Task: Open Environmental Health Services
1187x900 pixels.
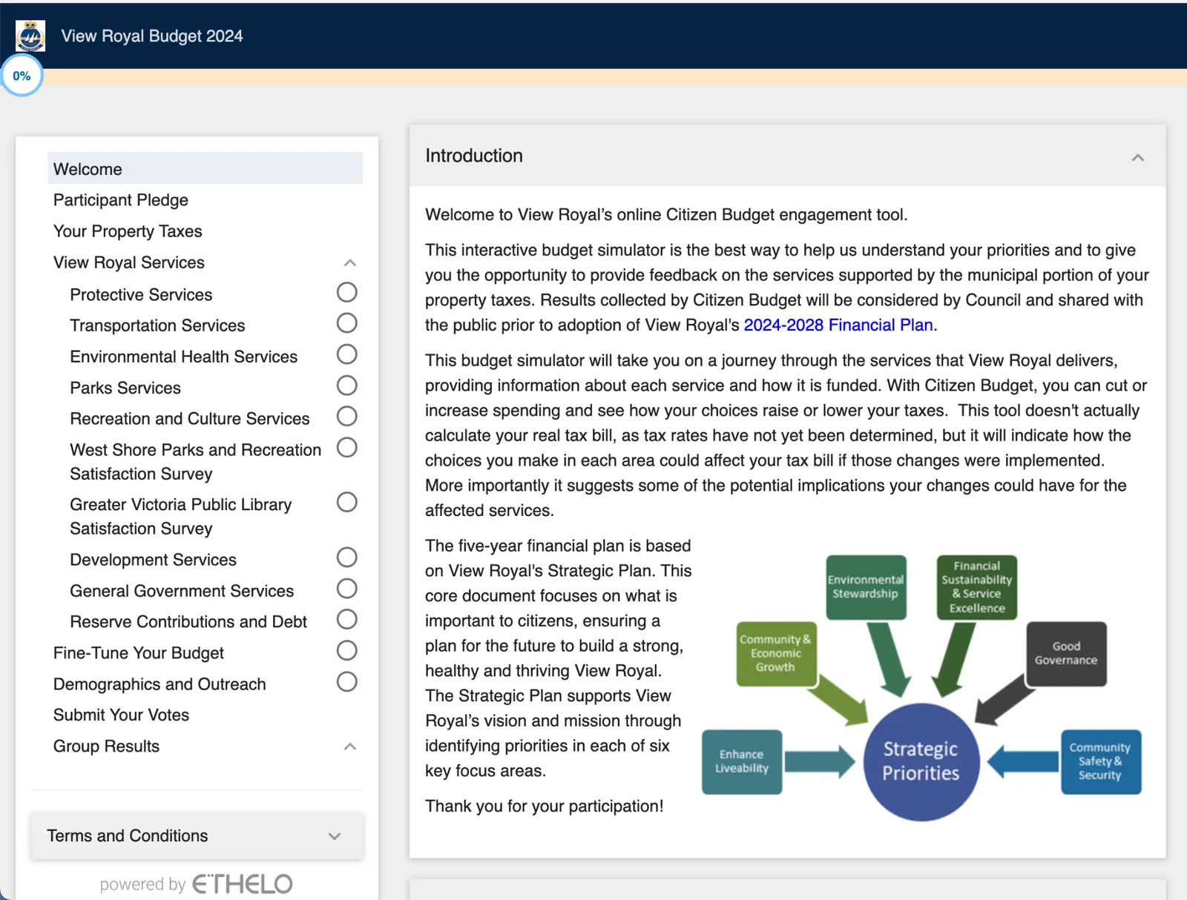Action: click(183, 357)
